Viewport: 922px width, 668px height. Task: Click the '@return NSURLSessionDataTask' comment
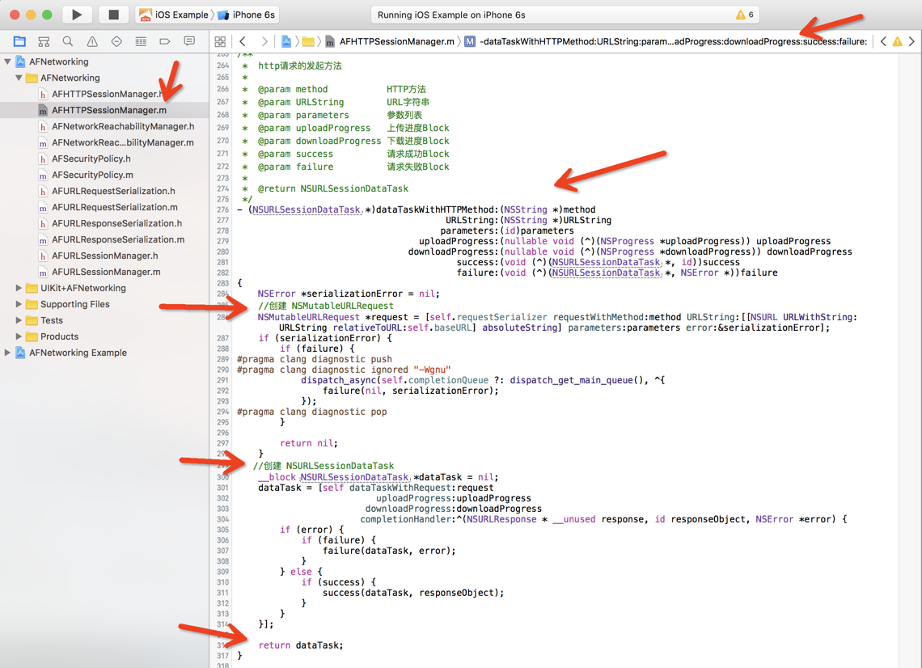[333, 188]
